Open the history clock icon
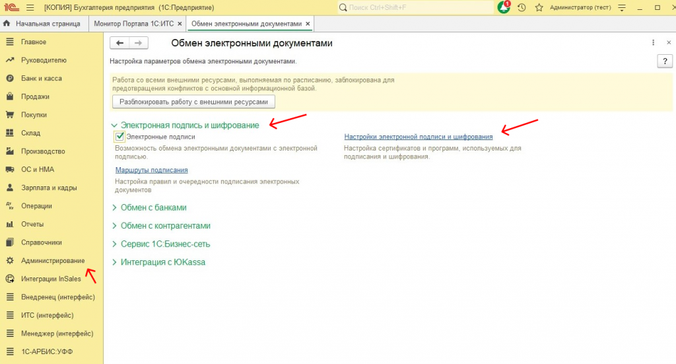 click(522, 7)
